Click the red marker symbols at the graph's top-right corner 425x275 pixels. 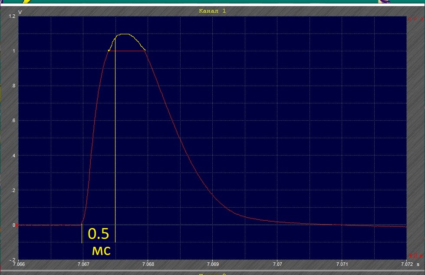(416, 19)
